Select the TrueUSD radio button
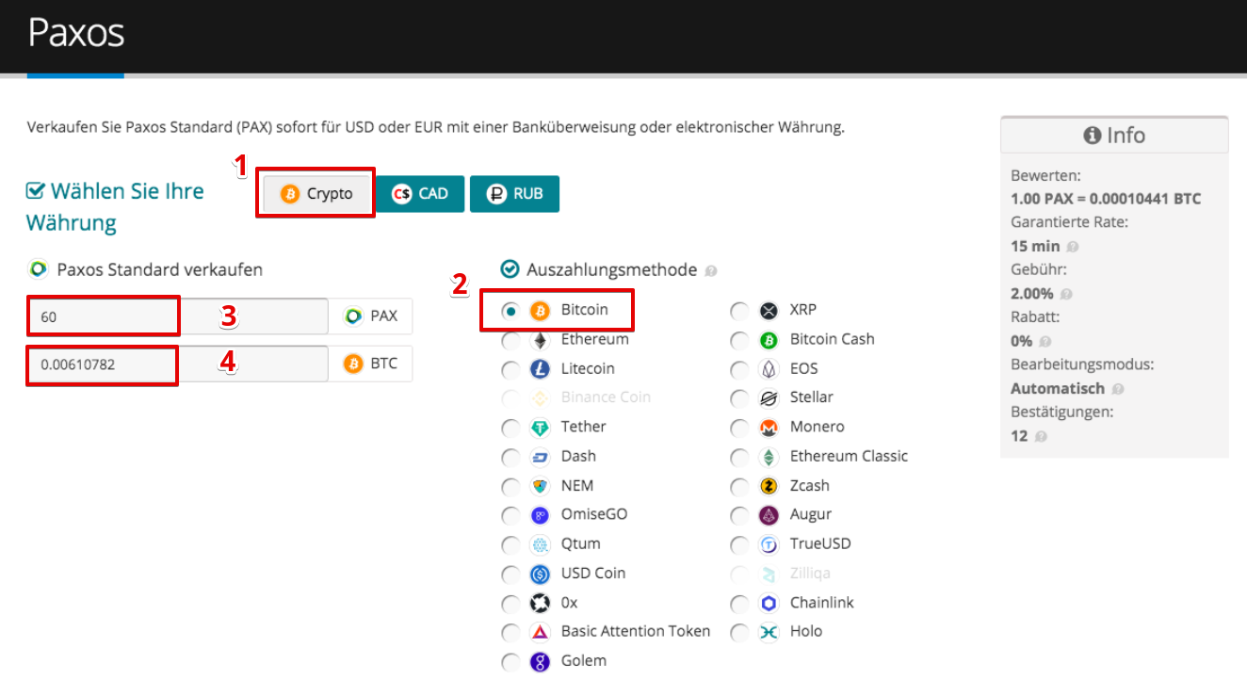 (739, 544)
